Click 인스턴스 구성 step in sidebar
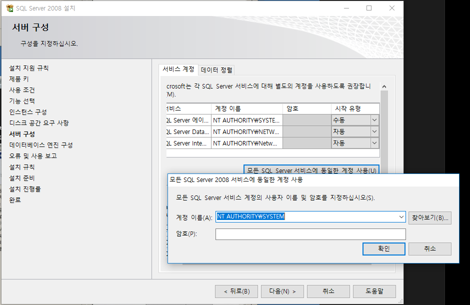 28,112
